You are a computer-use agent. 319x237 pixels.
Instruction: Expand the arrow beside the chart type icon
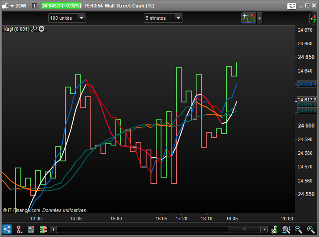(x=12, y=6)
